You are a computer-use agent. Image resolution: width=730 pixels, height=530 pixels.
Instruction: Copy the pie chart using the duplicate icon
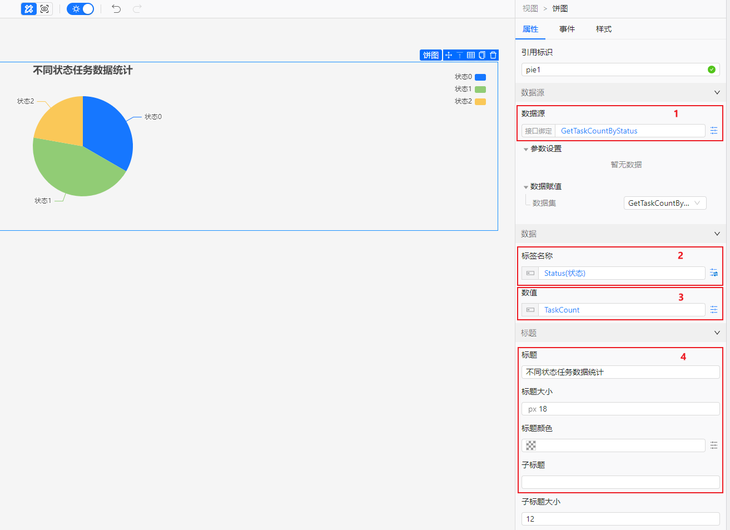(x=481, y=55)
